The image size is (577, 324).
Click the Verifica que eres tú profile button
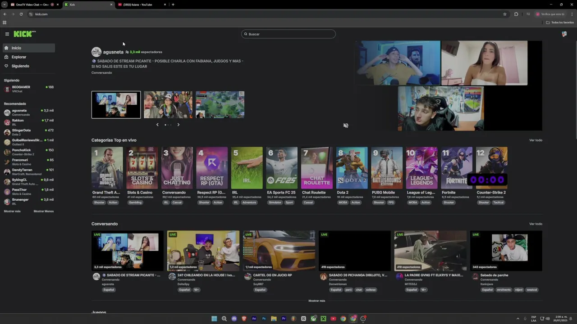(x=550, y=14)
